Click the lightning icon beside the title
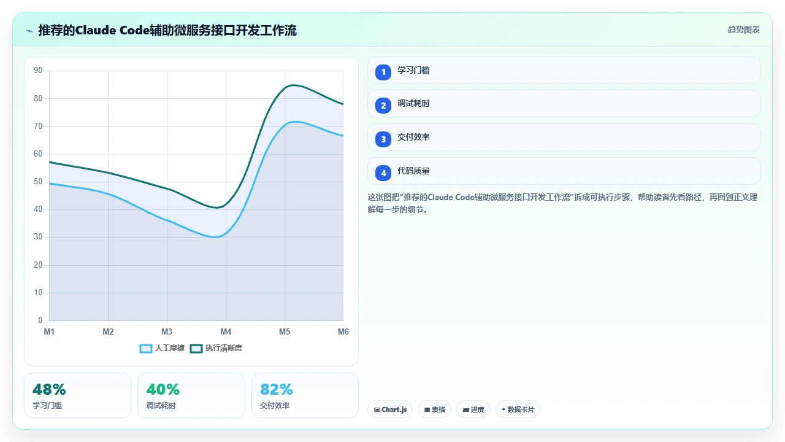The height and width of the screenshot is (442, 785). (x=29, y=30)
